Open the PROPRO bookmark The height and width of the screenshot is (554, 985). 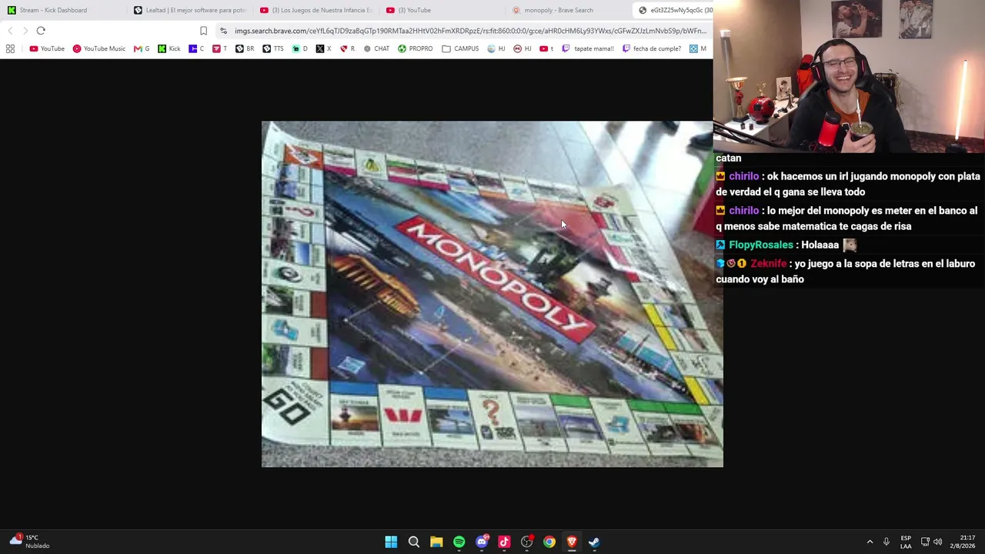(x=416, y=48)
